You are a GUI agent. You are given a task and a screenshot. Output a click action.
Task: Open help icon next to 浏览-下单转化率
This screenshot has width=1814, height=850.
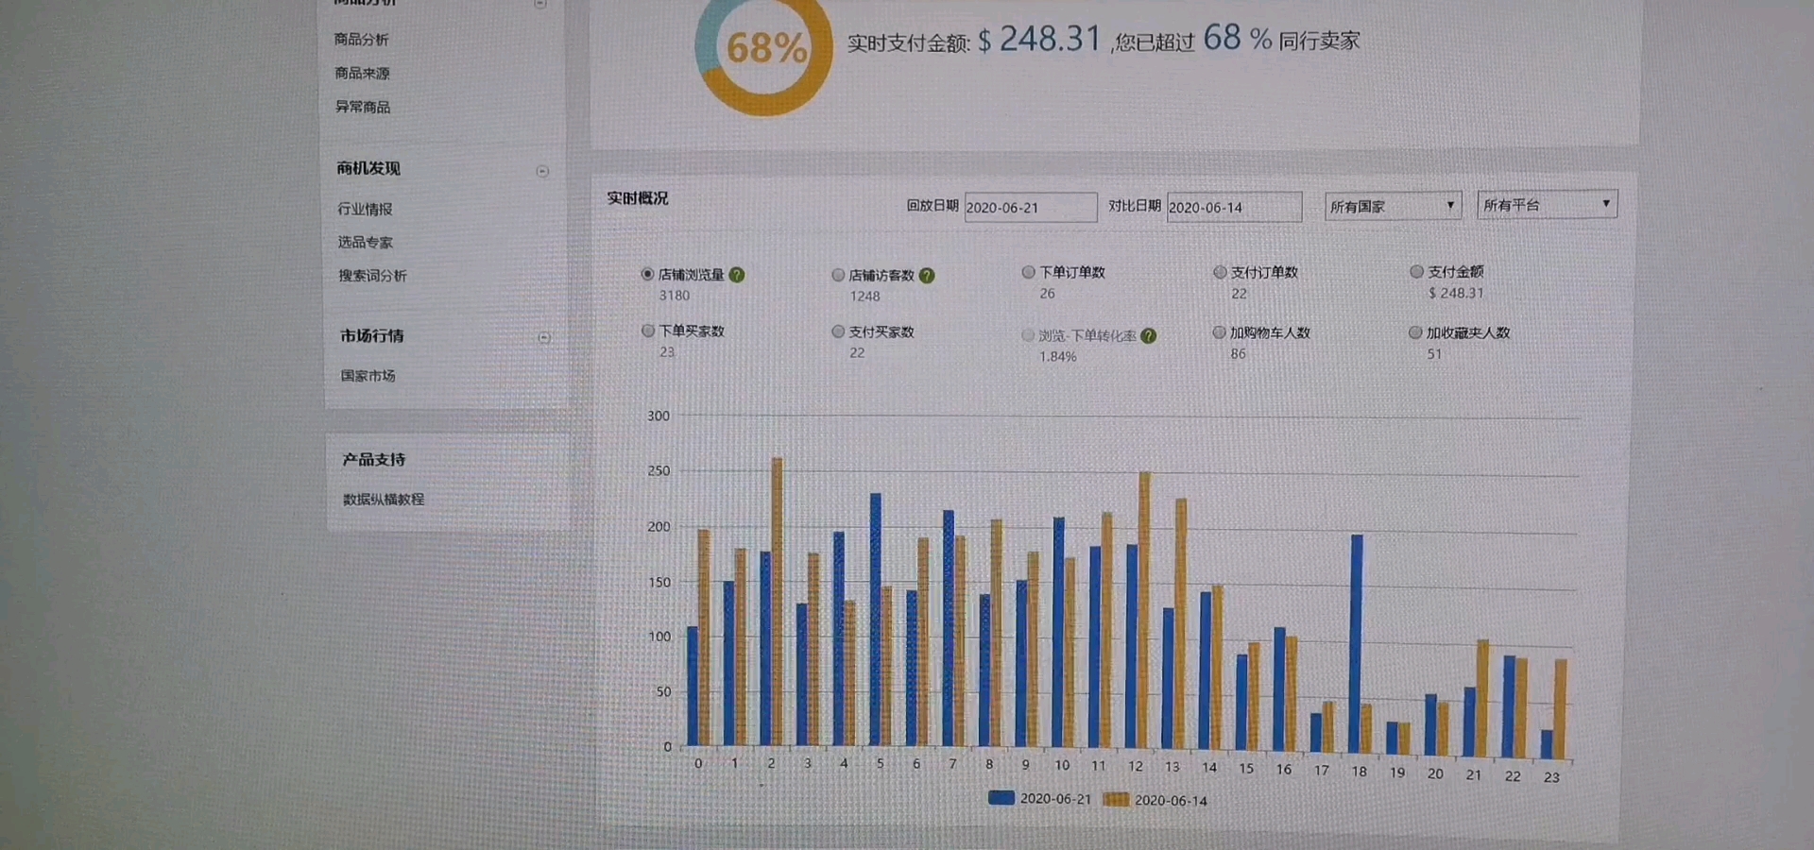pos(1149,335)
